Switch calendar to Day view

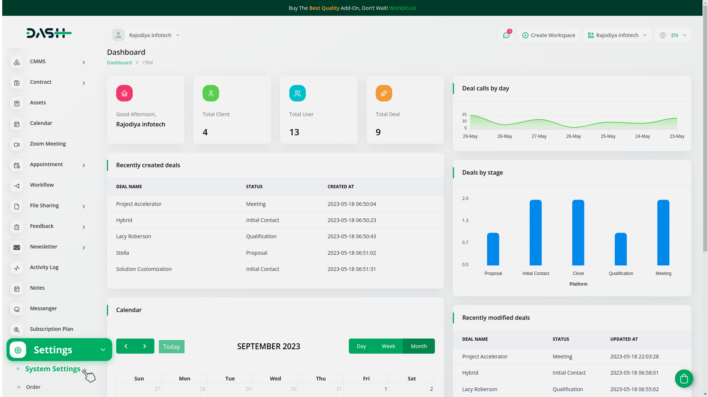click(x=361, y=346)
